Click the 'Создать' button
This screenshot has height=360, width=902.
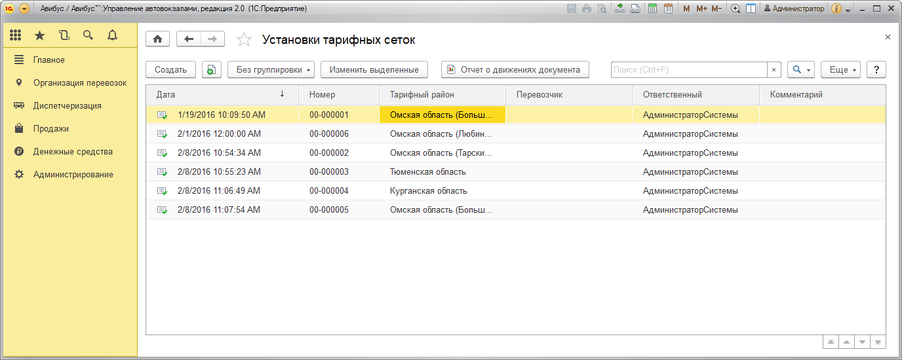(170, 70)
